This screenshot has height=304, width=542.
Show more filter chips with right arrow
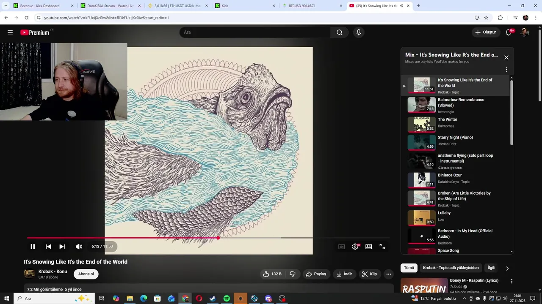click(507, 268)
